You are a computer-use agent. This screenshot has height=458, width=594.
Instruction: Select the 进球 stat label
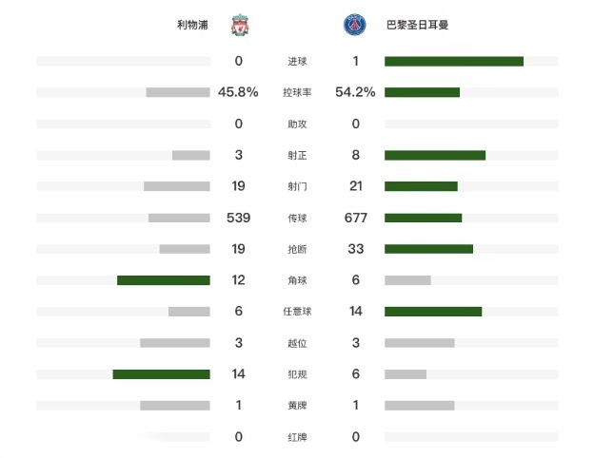coord(297,61)
